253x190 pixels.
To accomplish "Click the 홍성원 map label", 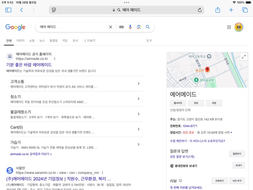I will click(x=200, y=71).
